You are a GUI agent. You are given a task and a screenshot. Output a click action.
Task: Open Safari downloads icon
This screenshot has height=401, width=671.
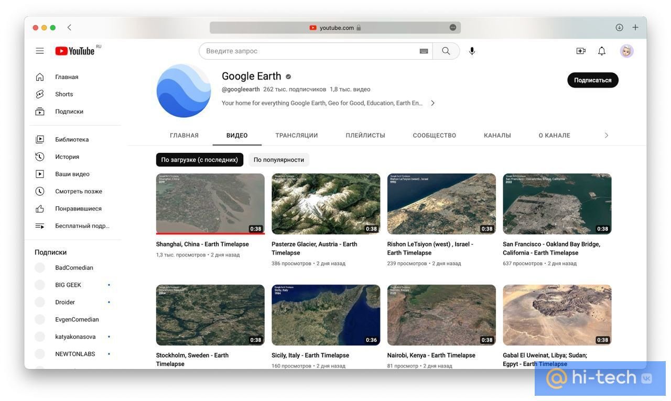pos(619,27)
